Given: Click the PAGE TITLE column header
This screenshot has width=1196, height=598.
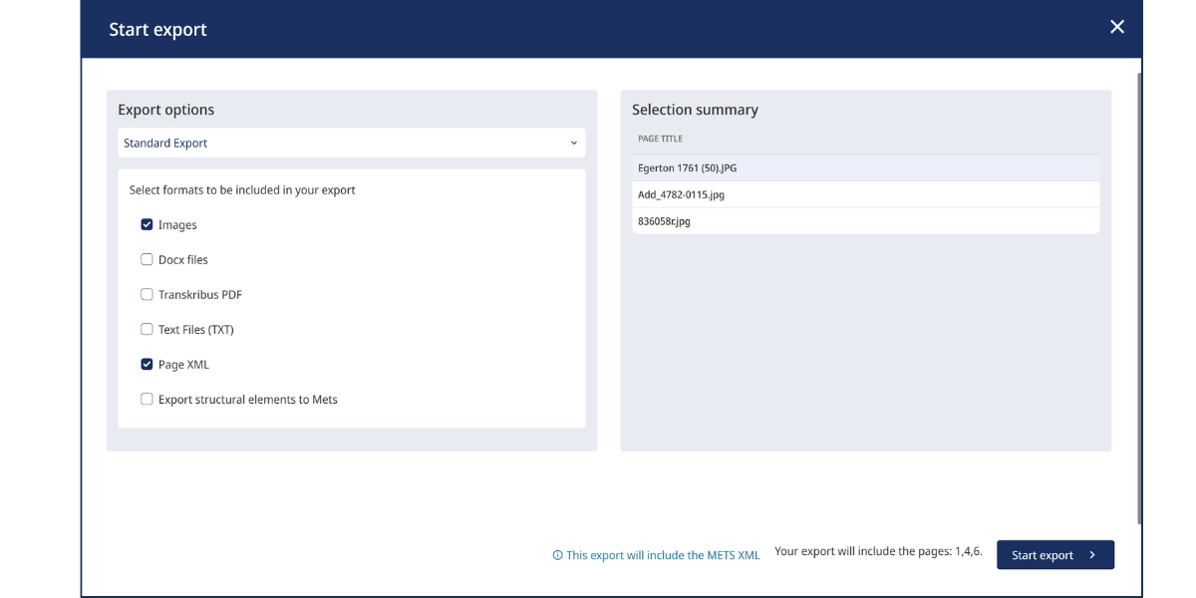Looking at the screenshot, I should click(x=660, y=139).
